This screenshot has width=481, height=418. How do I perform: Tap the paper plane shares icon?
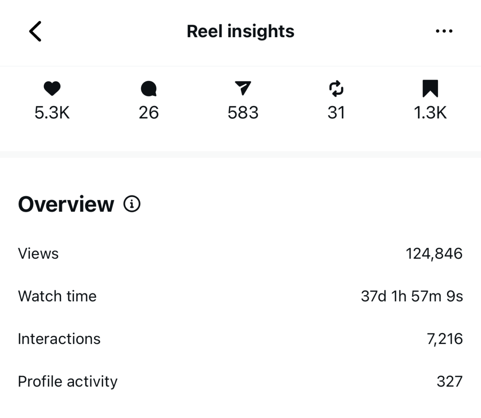[243, 88]
